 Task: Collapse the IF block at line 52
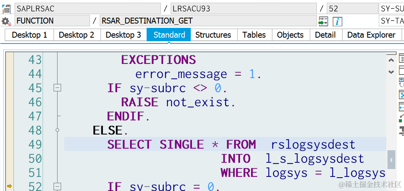pos(57,187)
